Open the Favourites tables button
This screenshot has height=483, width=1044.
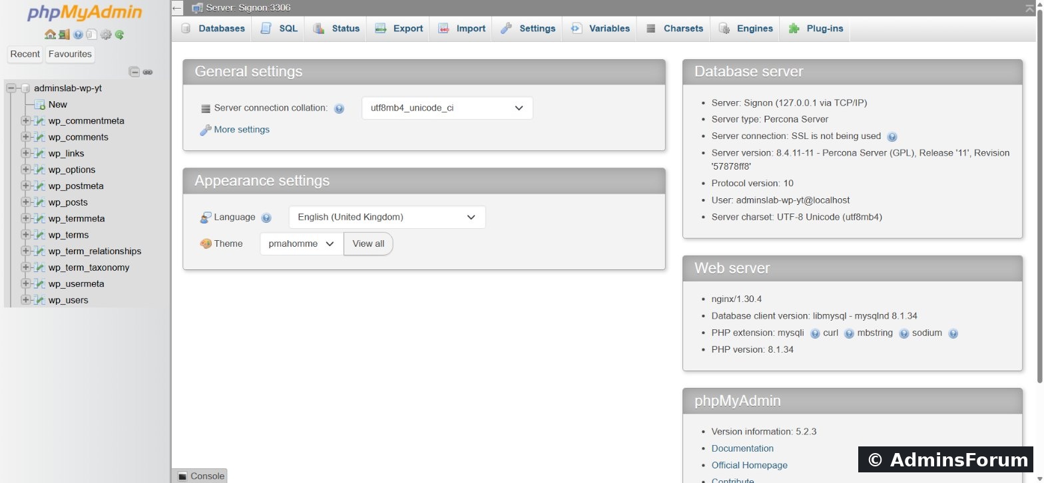[x=70, y=54]
